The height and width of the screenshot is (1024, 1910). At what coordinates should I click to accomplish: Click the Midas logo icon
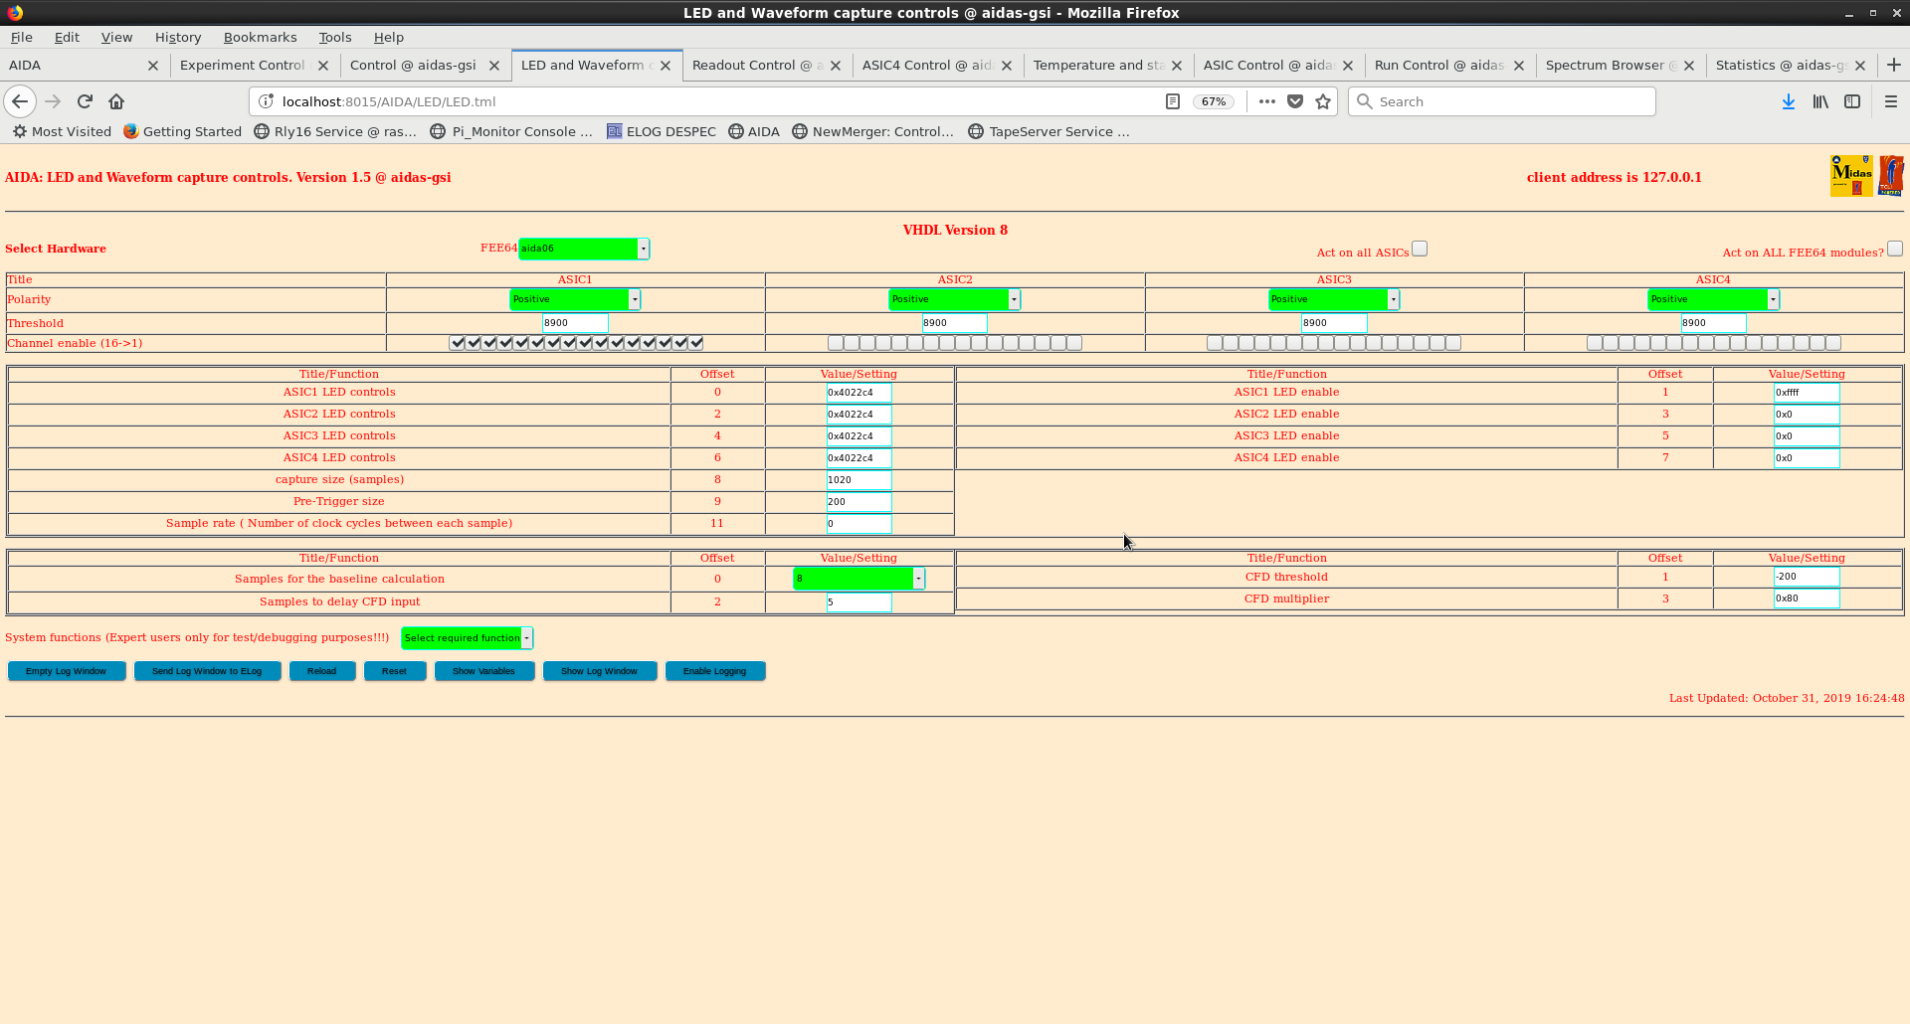click(1850, 176)
